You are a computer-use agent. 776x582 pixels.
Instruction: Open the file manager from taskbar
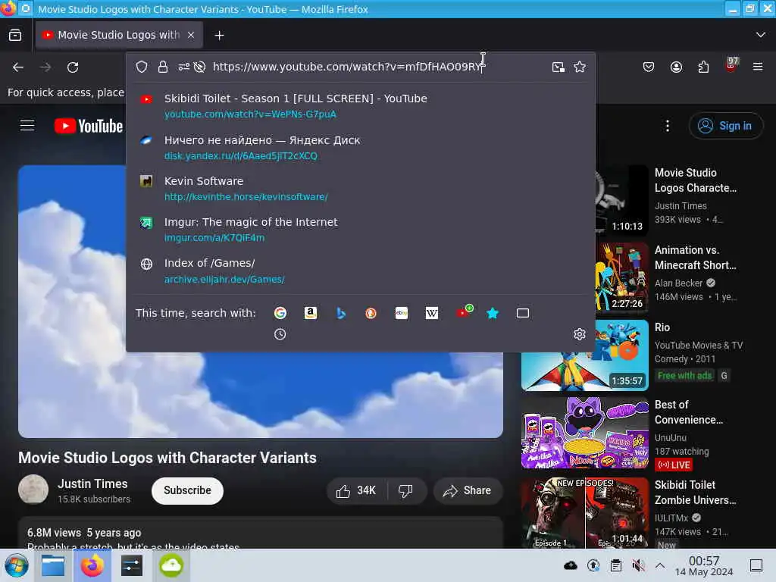pyautogui.click(x=53, y=565)
